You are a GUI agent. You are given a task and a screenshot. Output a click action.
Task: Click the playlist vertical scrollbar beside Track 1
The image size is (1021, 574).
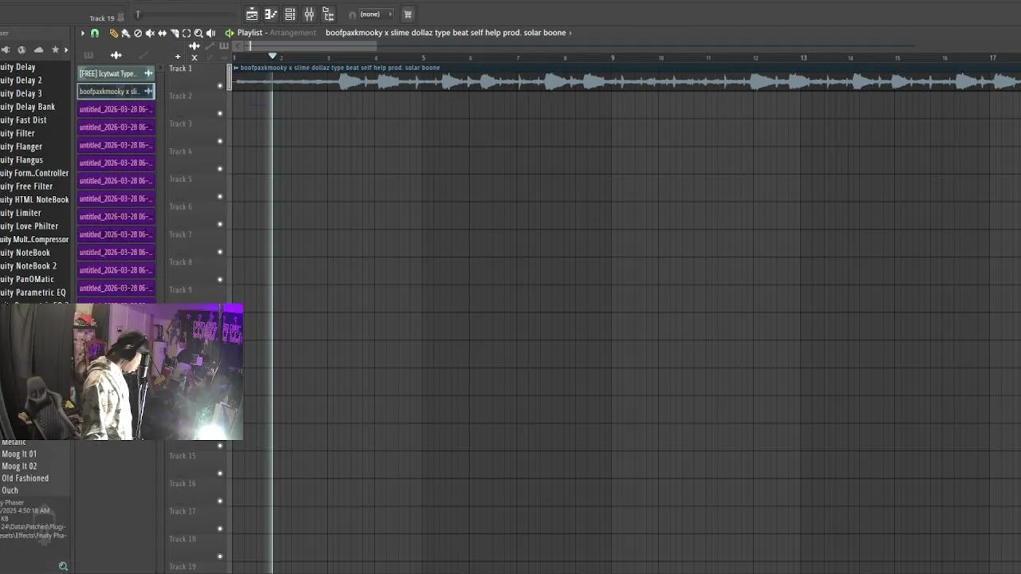(x=229, y=78)
